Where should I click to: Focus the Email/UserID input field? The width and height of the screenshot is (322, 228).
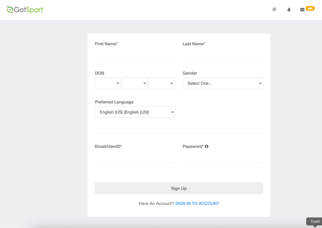[x=135, y=157]
